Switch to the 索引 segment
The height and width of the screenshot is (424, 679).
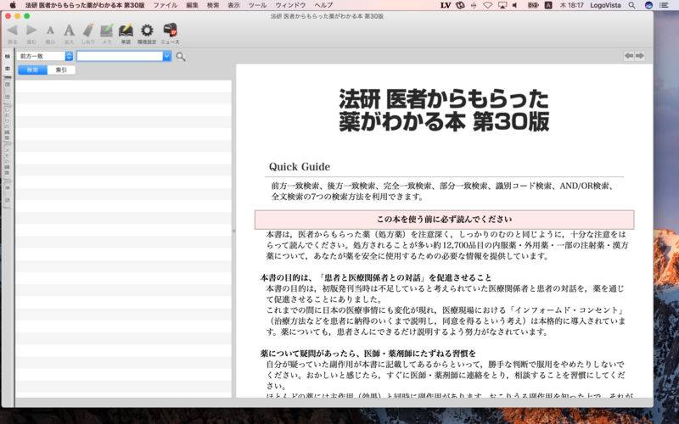pyautogui.click(x=61, y=70)
